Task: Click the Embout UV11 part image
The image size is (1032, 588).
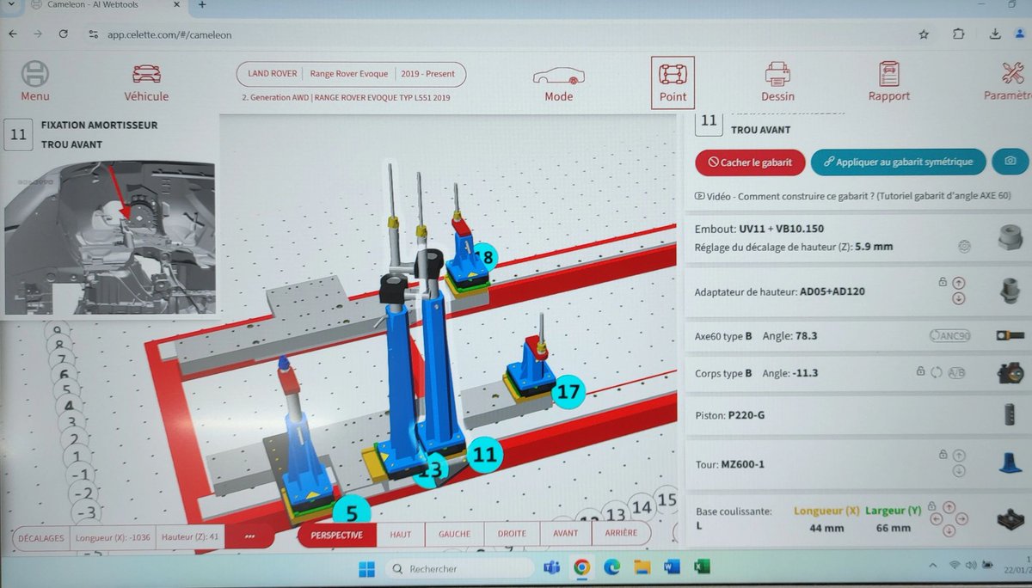Action: tap(1011, 237)
